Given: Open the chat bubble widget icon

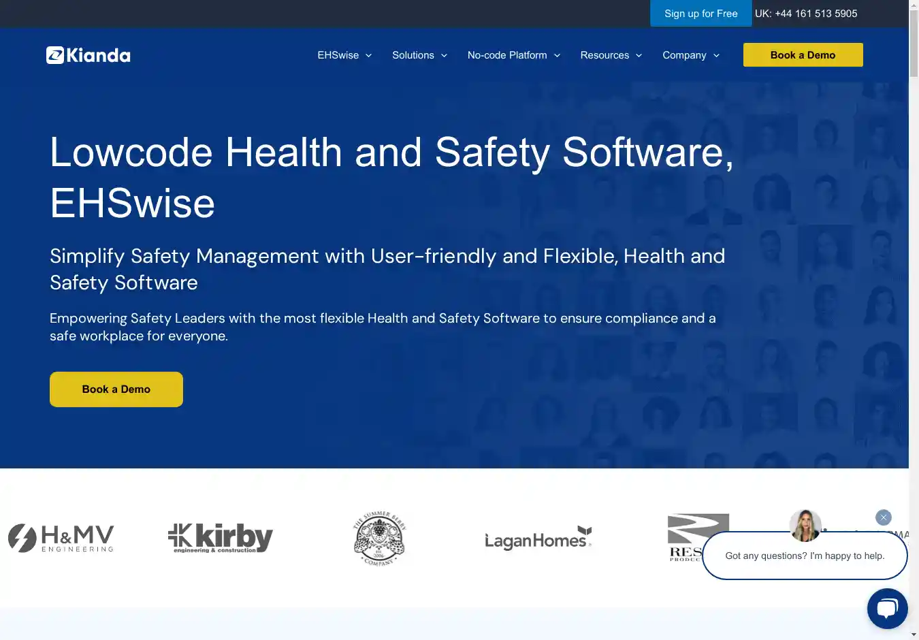Looking at the screenshot, I should [x=887, y=608].
